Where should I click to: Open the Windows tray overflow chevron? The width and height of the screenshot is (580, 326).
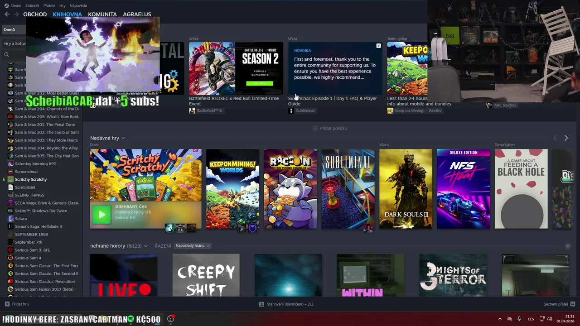tap(500, 319)
